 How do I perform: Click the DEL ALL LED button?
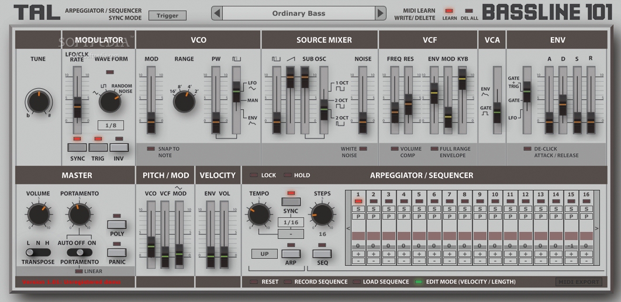(469, 11)
